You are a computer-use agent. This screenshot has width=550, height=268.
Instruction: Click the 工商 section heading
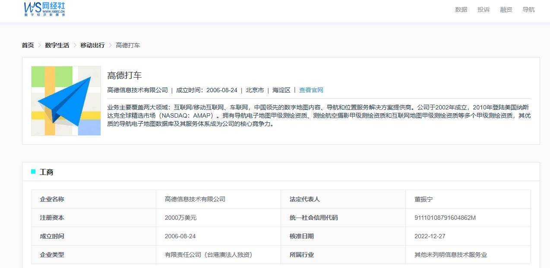[x=47, y=172]
